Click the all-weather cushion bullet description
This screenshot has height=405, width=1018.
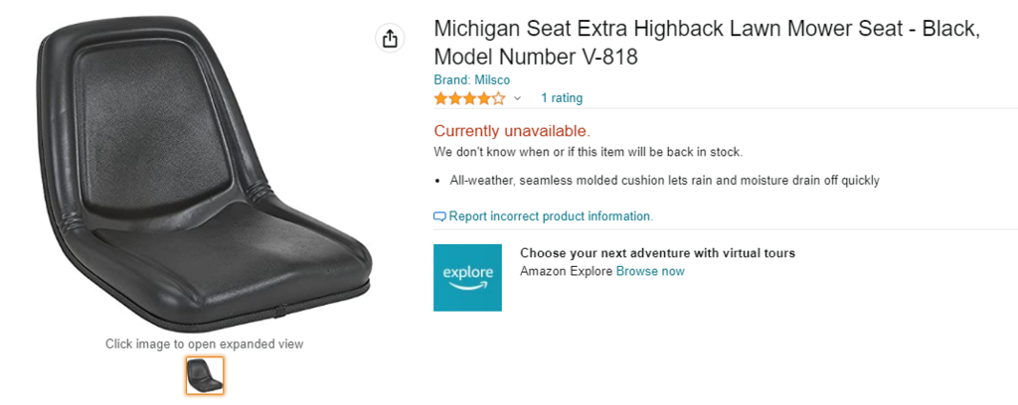[664, 181]
